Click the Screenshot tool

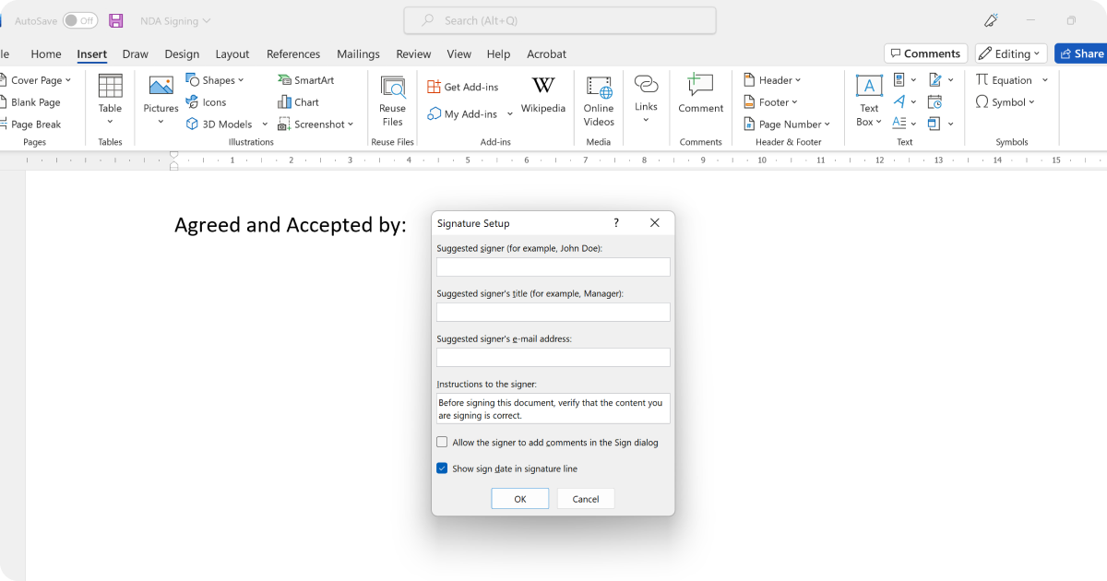pyautogui.click(x=315, y=125)
